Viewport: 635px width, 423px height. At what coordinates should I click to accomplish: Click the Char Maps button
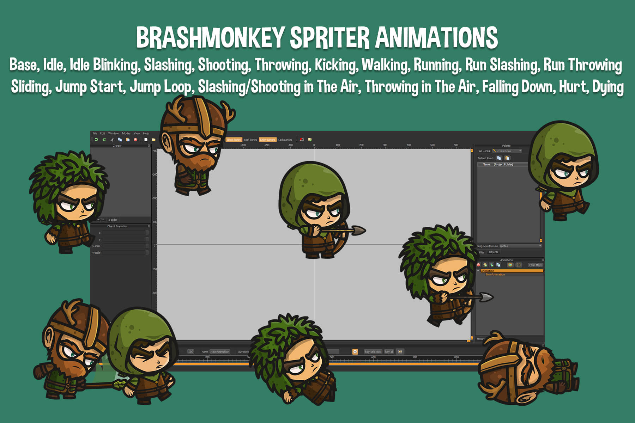[536, 265]
